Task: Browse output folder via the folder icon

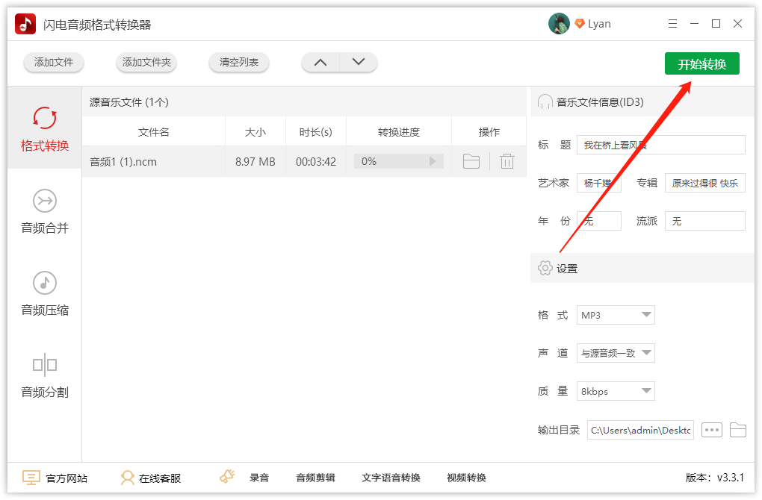Action: coord(738,429)
